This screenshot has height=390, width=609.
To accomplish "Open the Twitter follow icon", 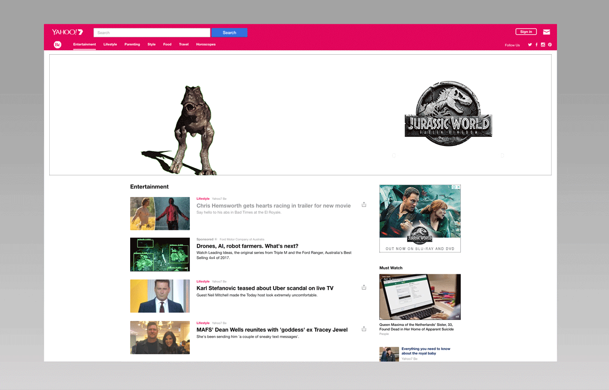I will [x=530, y=45].
